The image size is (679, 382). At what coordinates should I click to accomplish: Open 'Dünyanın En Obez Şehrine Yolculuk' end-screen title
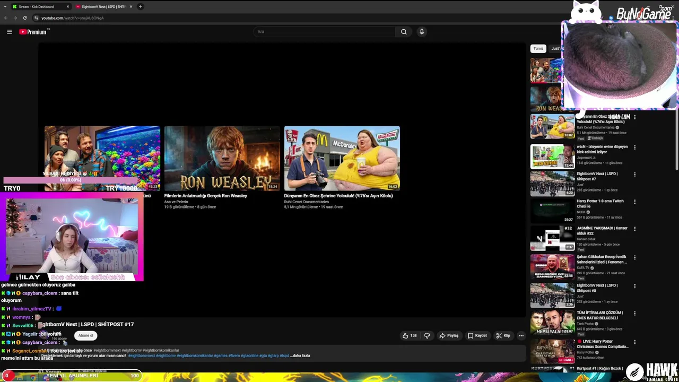(x=338, y=196)
